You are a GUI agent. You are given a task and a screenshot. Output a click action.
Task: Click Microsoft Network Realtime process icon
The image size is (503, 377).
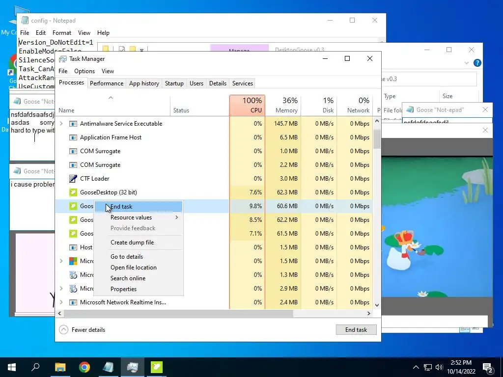pyautogui.click(x=73, y=302)
